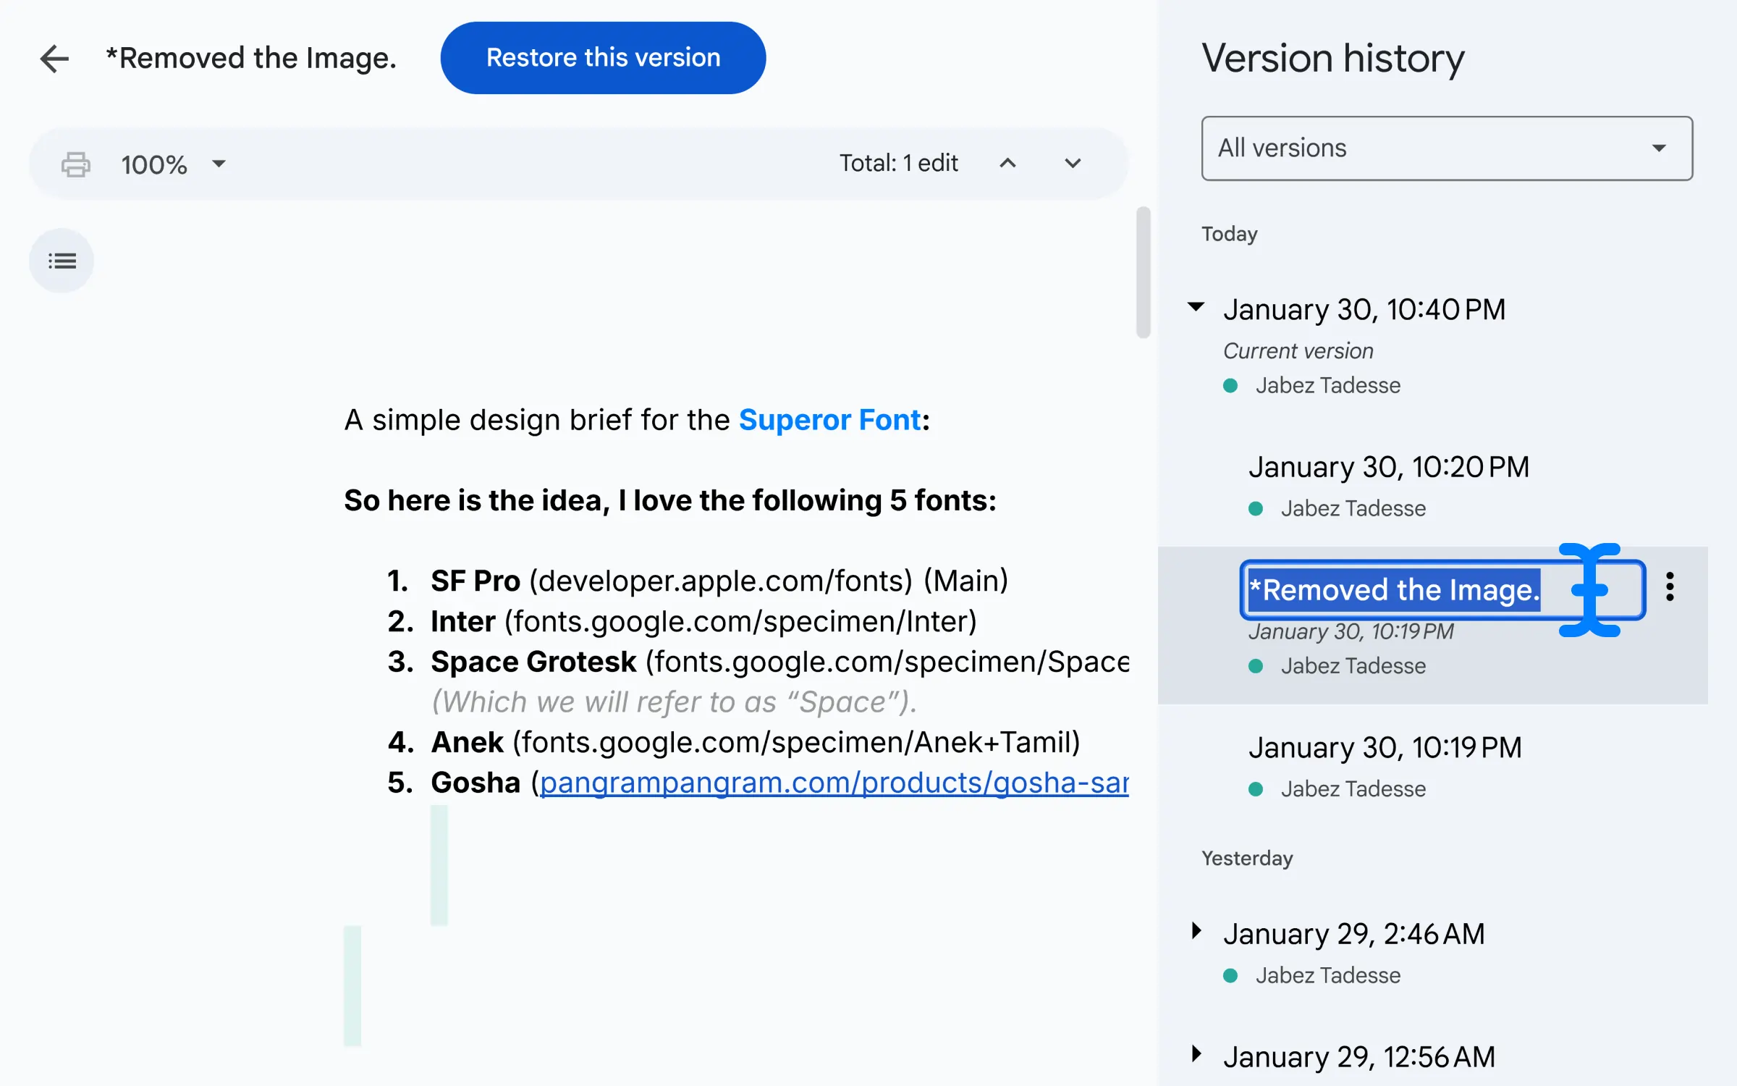Image resolution: width=1737 pixels, height=1086 pixels.
Task: Click the version name field Removed the Image
Action: coord(1442,590)
